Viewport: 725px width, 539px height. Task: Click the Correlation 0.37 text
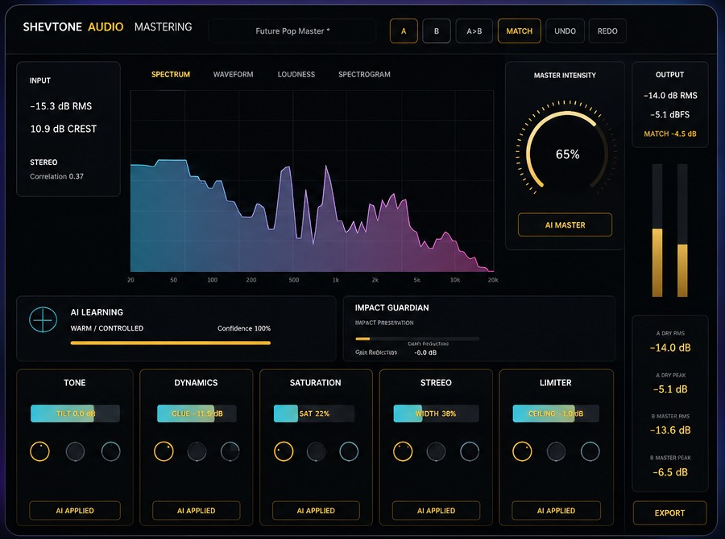click(x=57, y=176)
